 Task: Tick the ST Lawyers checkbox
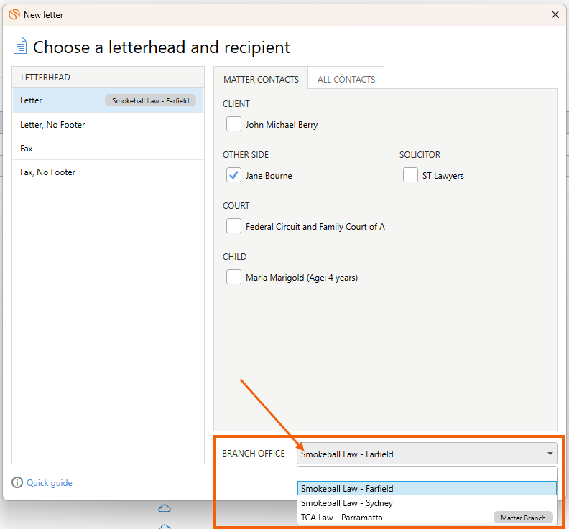410,174
